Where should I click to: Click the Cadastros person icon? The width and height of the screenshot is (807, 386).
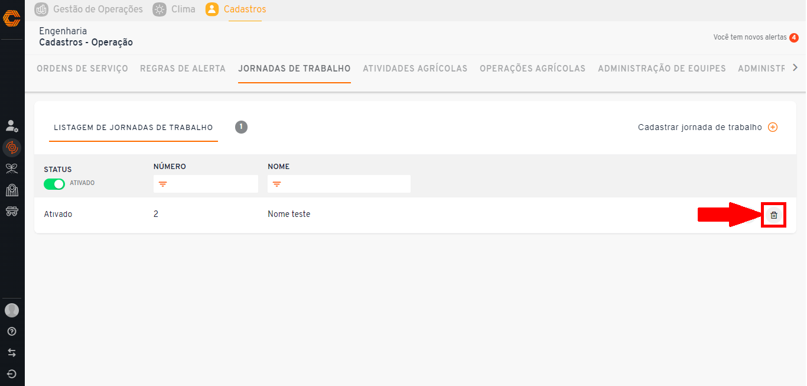[212, 9]
